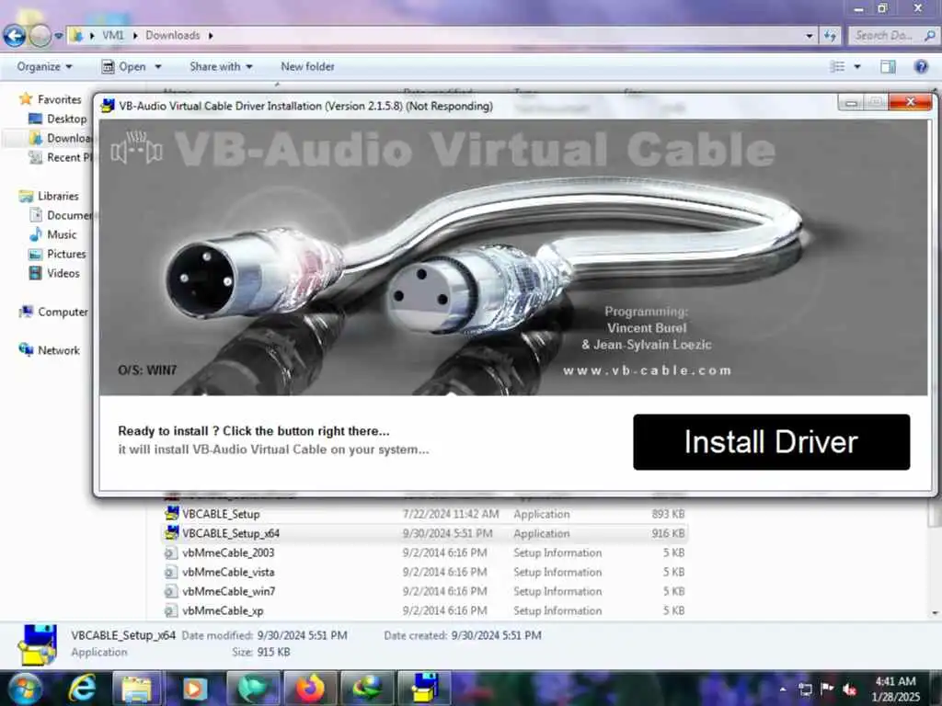Click the VBCABLE_Setup_x64 application icon in the file list

point(172,532)
